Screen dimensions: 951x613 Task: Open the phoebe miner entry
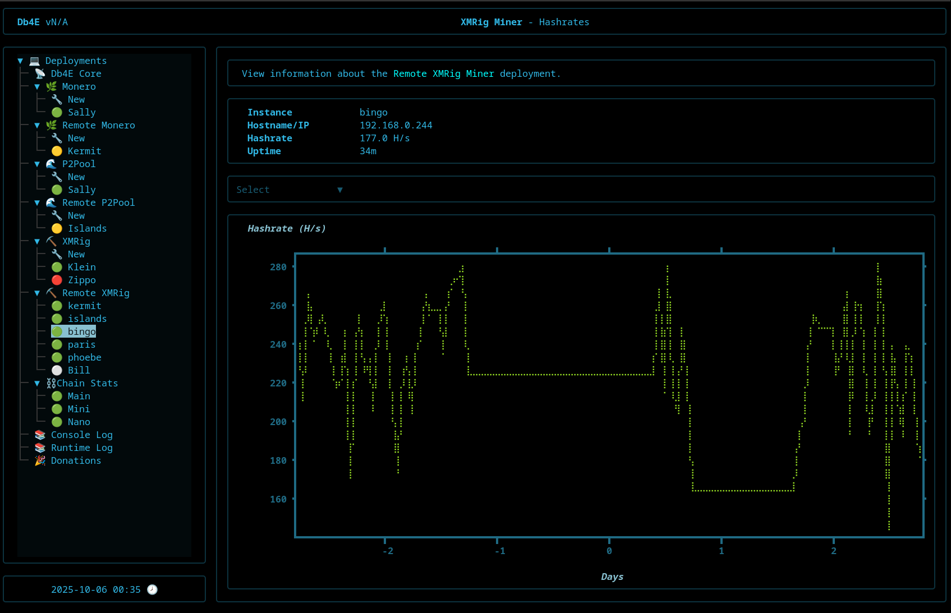[x=84, y=357]
